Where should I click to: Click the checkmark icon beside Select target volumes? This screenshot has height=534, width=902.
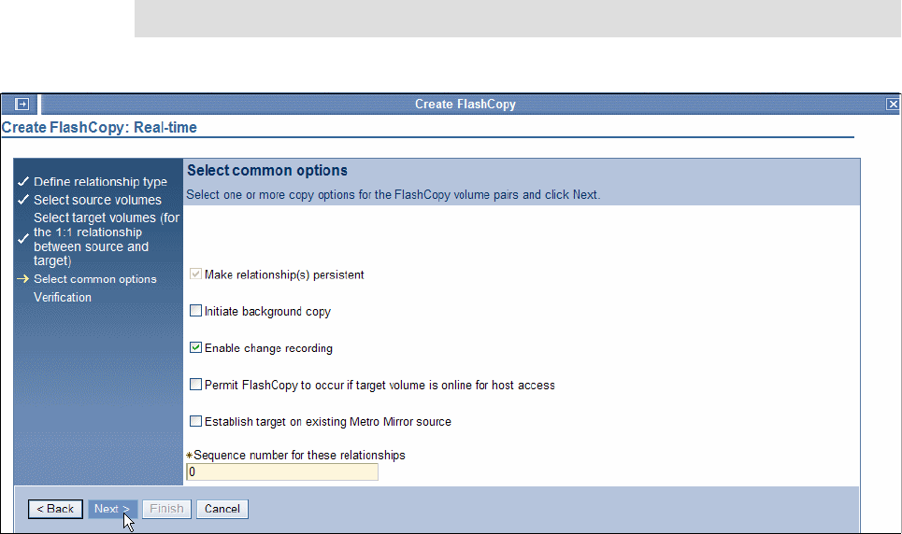23,239
